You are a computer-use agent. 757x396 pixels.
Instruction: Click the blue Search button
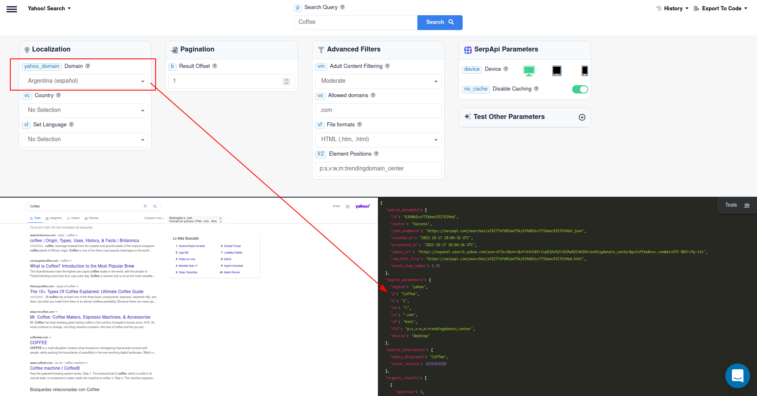tap(439, 22)
